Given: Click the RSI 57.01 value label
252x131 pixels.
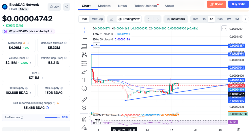Looking at the screenshot, I should tap(233, 122).
